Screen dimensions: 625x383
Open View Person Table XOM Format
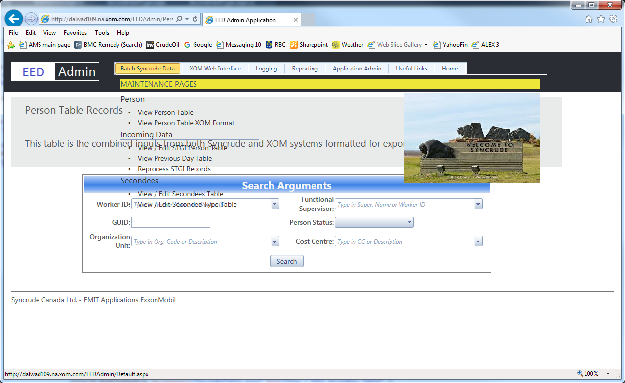[x=186, y=123]
